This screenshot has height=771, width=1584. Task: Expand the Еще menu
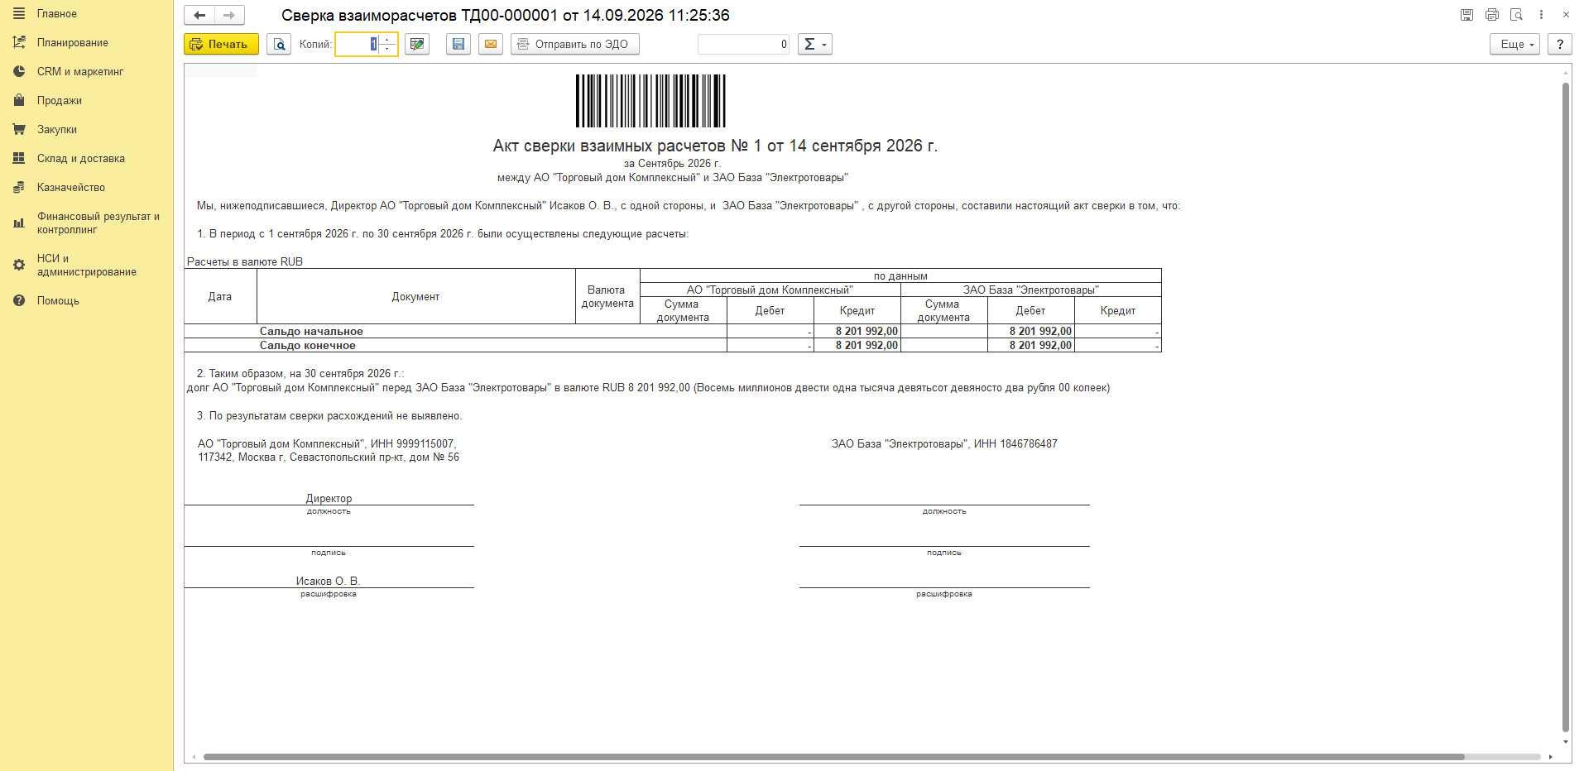click(x=1515, y=44)
